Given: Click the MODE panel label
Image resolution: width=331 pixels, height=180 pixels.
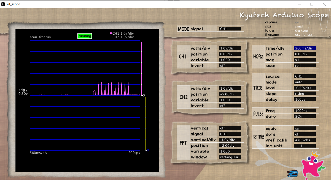Looking at the screenshot, I should (x=183, y=29).
